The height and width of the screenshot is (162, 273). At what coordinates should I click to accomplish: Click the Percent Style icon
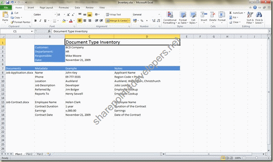pos(142,21)
